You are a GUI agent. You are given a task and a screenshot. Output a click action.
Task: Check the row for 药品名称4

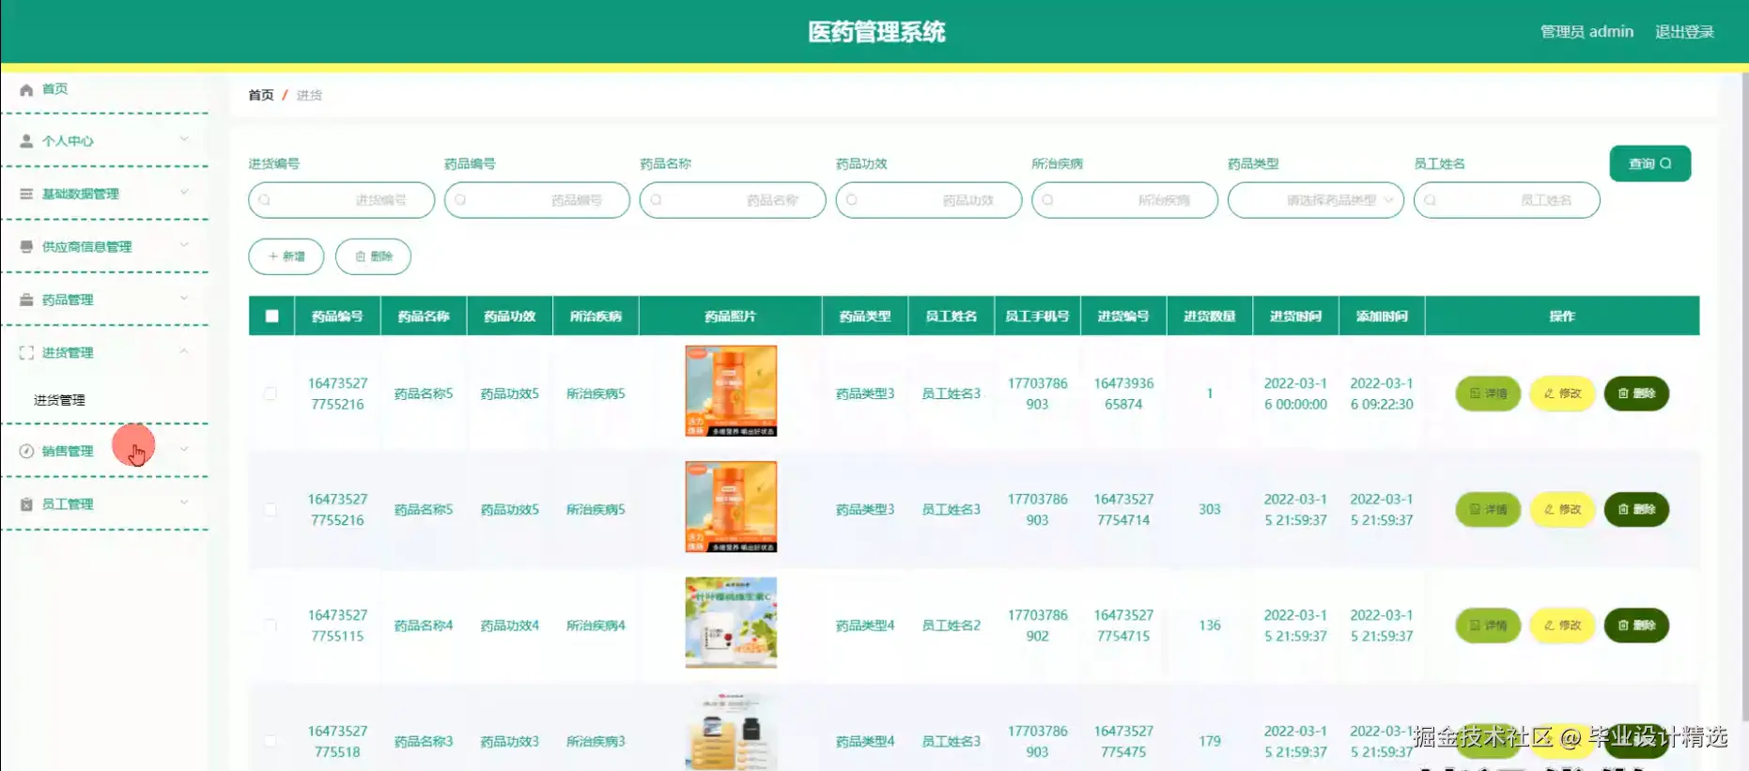click(x=271, y=625)
